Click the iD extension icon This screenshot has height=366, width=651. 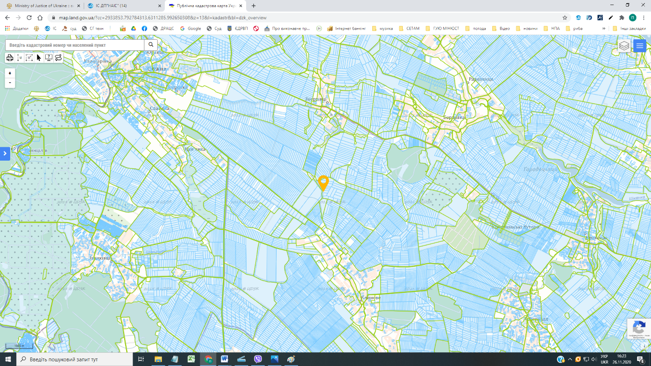click(589, 17)
